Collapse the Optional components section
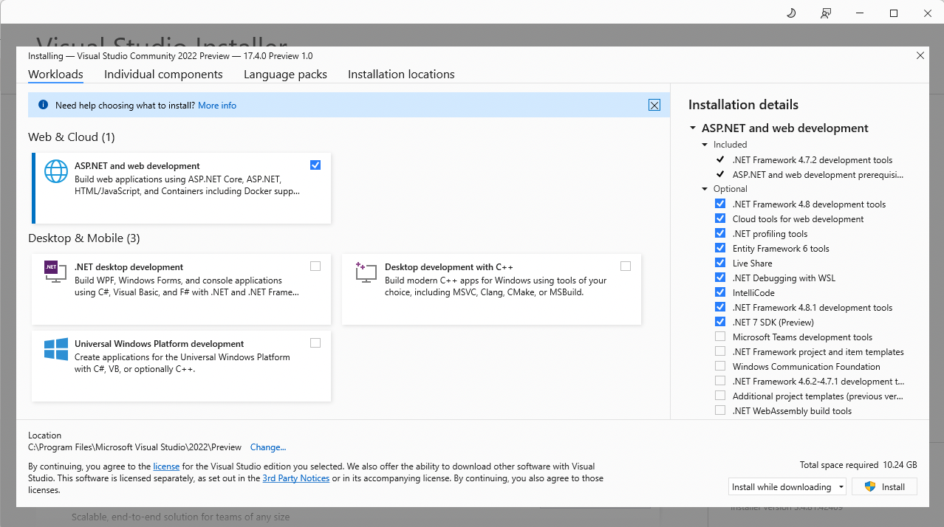 pos(704,188)
